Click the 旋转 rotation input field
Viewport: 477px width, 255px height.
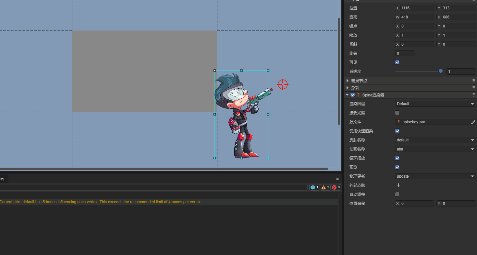click(x=404, y=53)
